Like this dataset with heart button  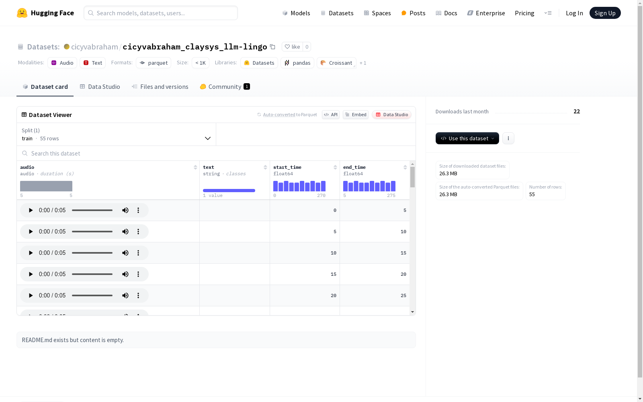click(292, 47)
